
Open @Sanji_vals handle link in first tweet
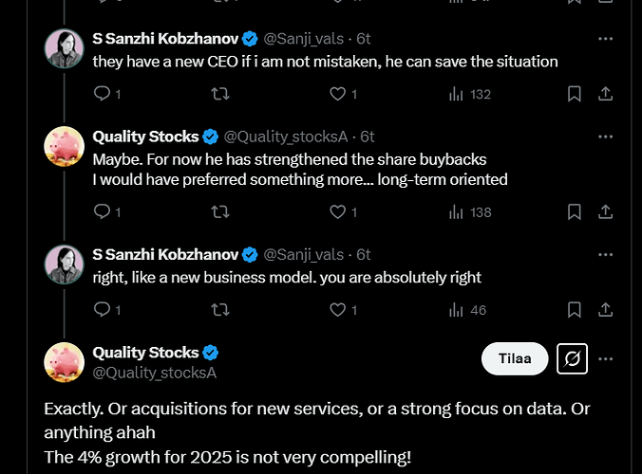[303, 39]
